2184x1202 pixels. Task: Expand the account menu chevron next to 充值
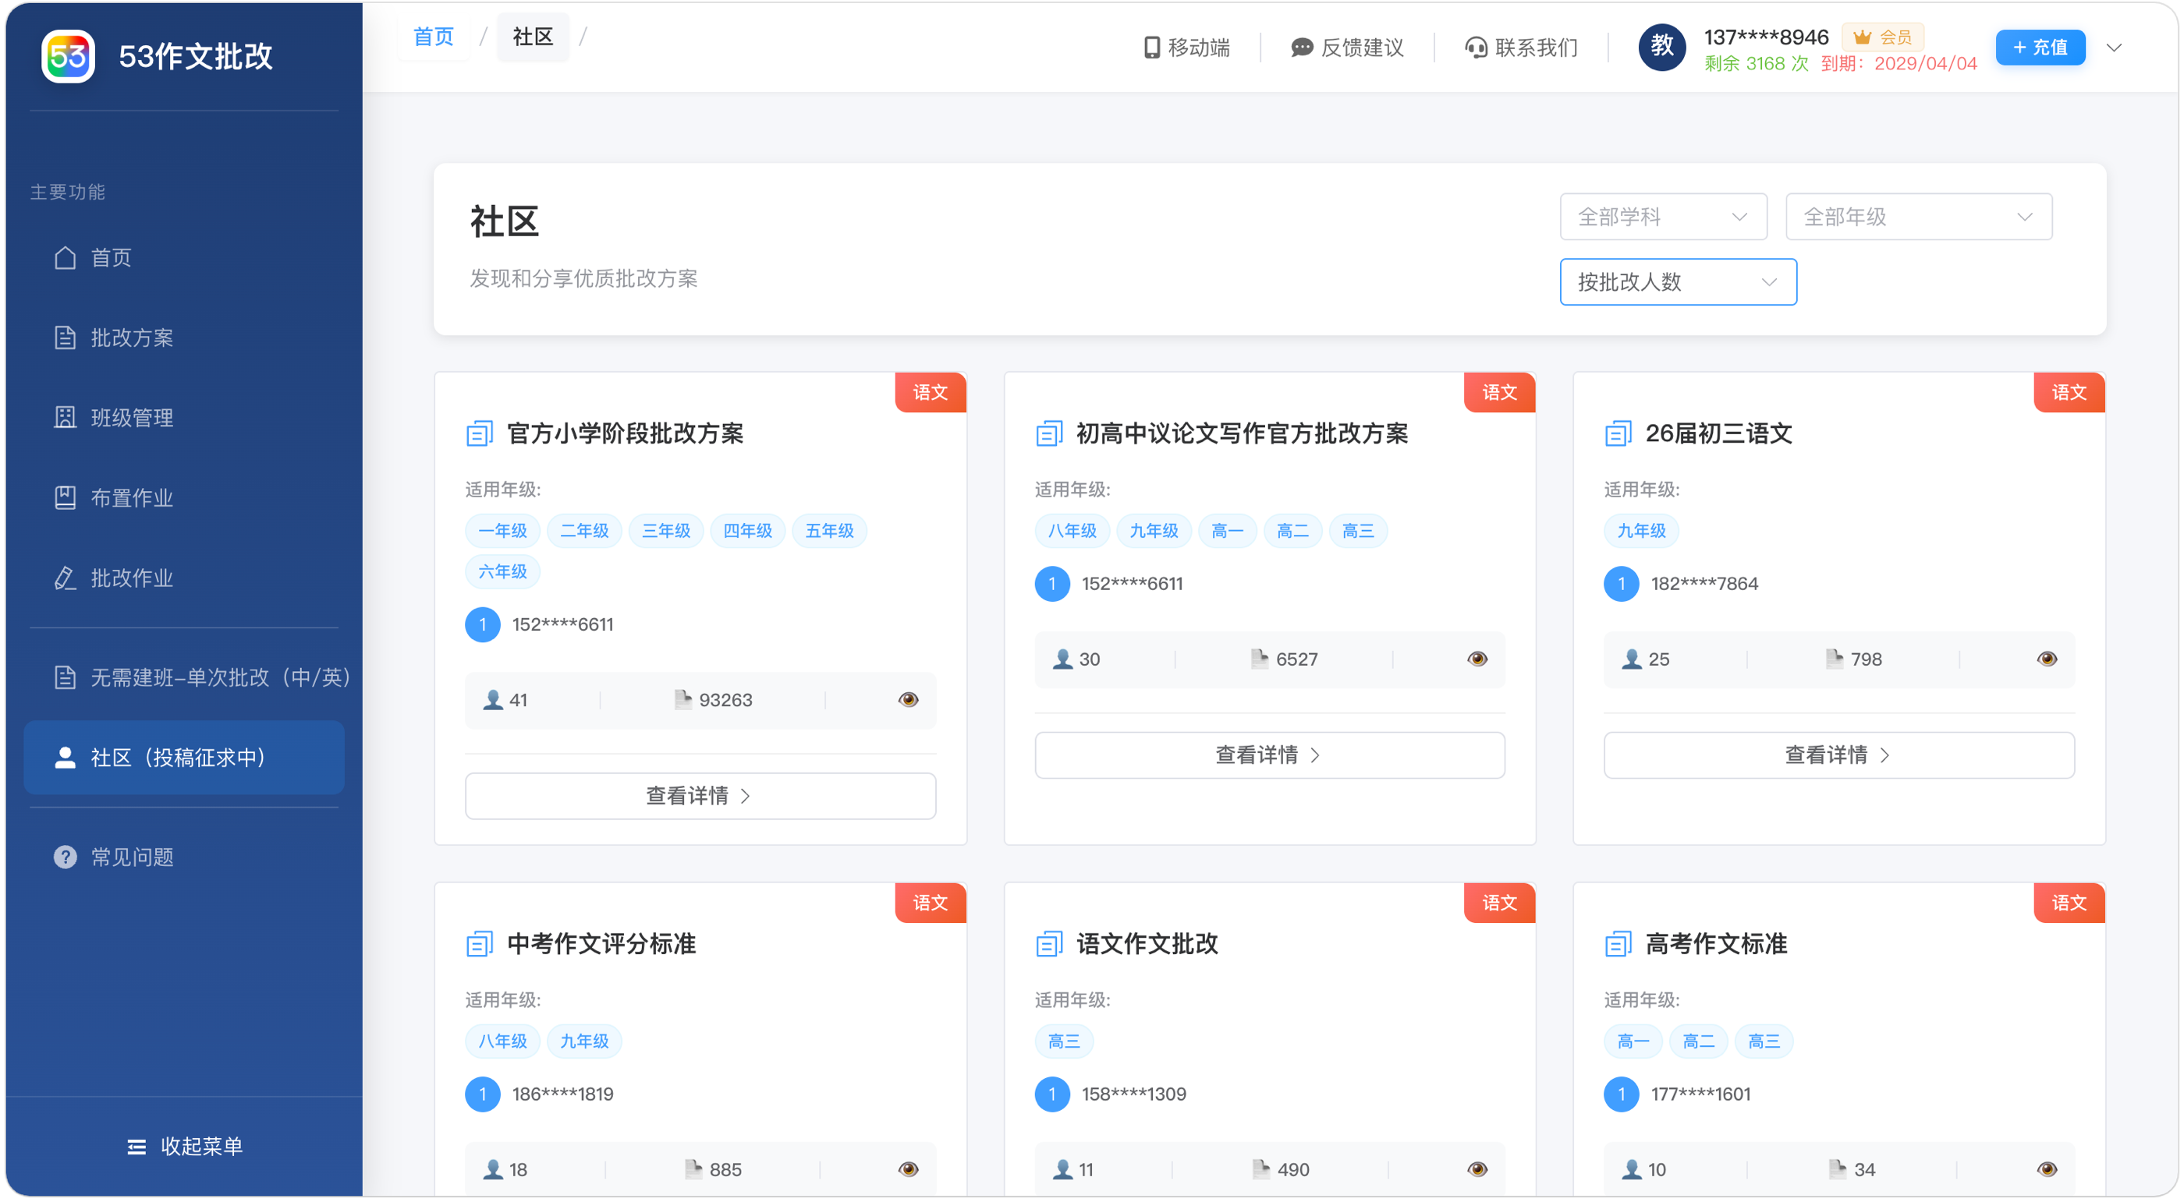[2114, 48]
